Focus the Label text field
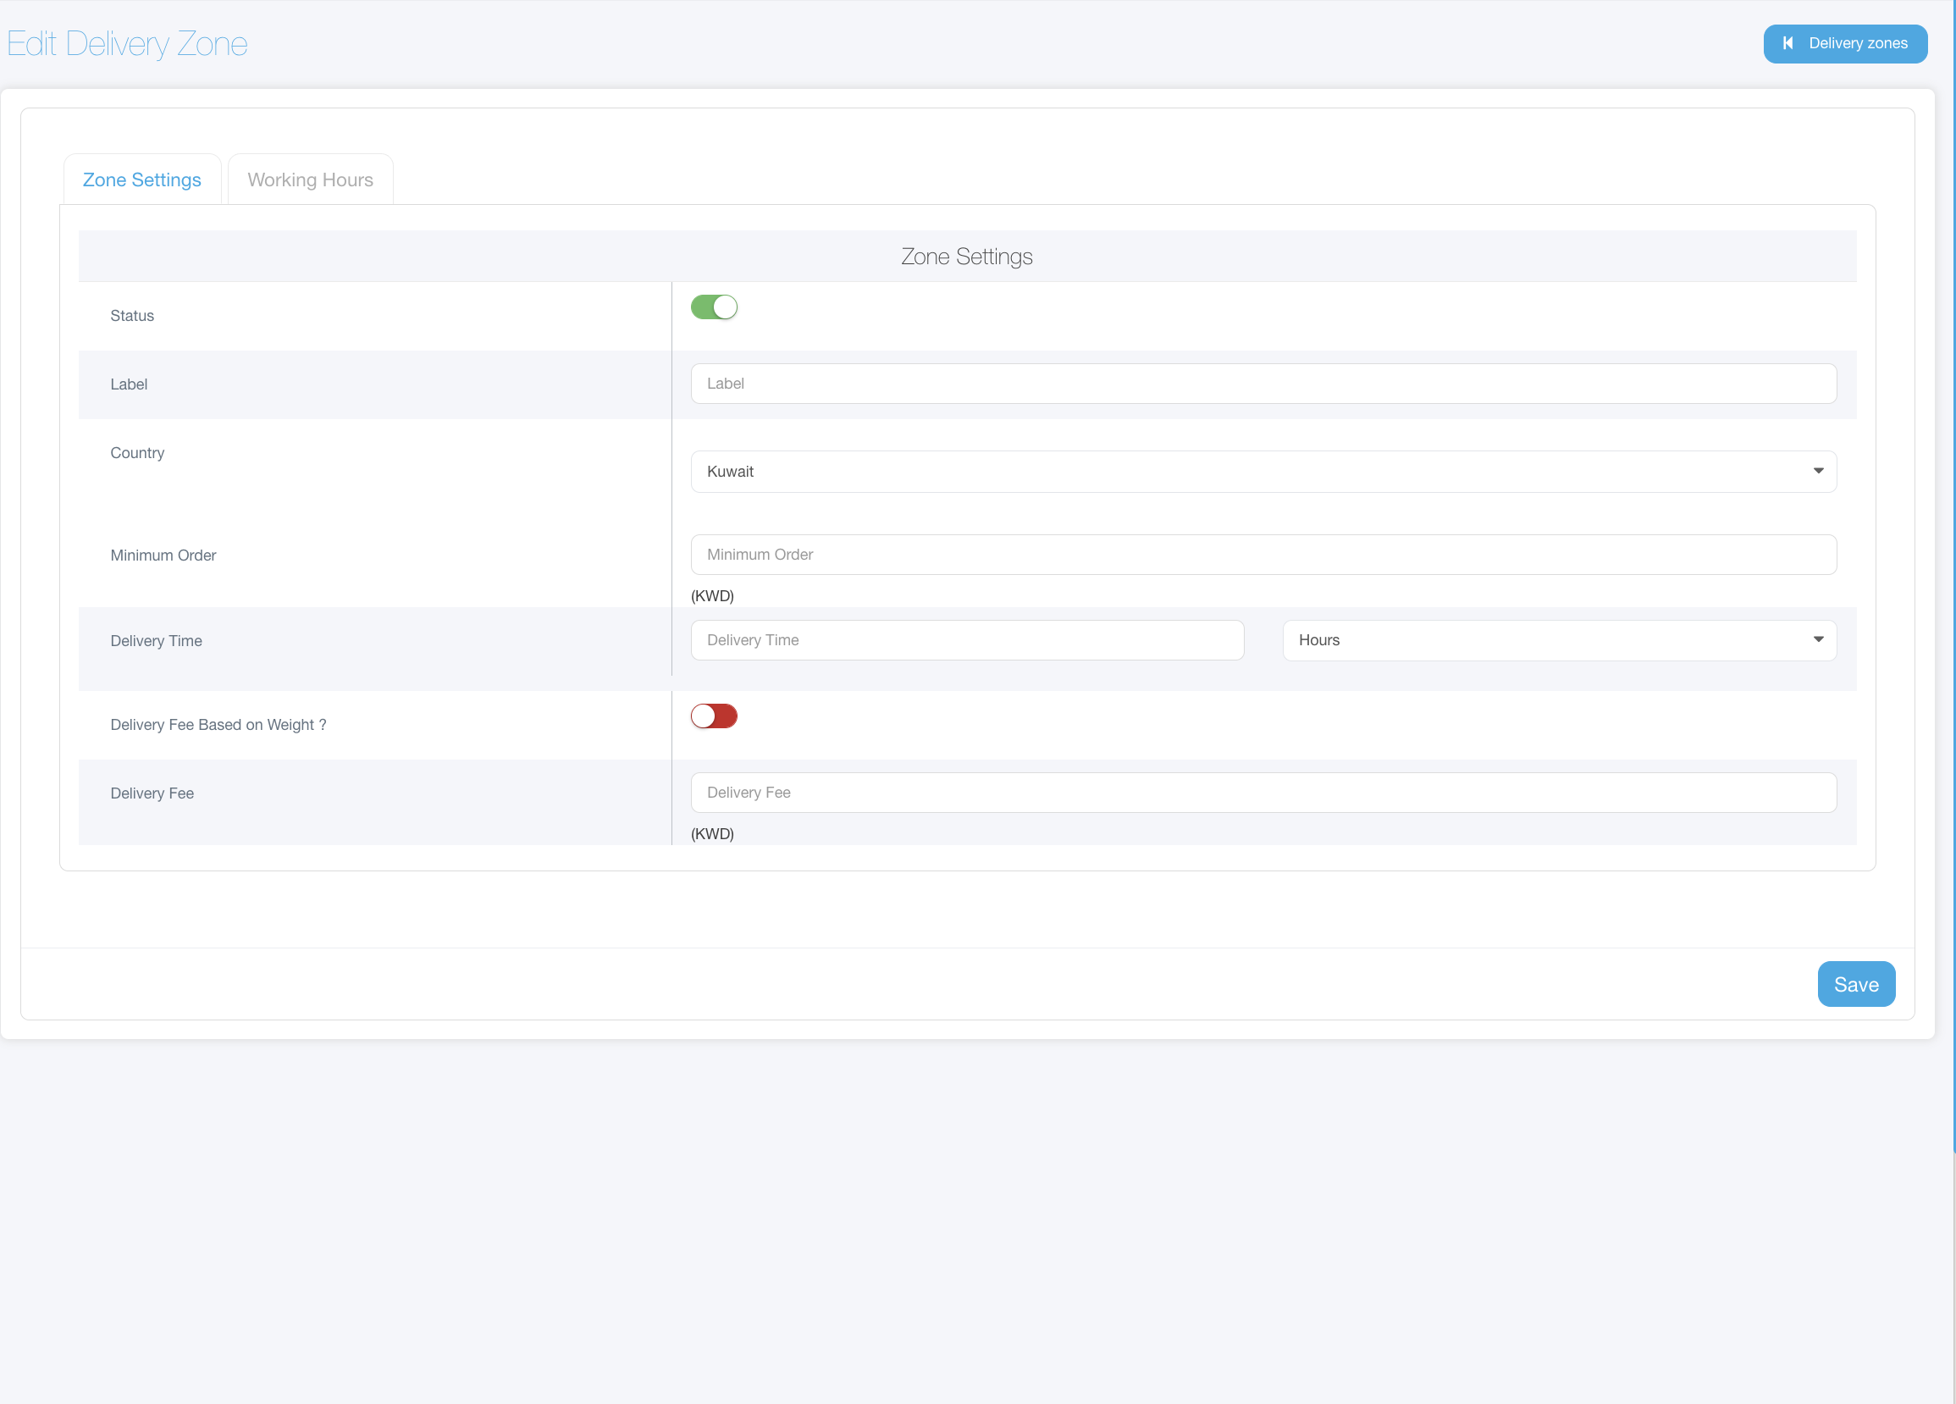1956x1404 pixels. coord(1263,384)
